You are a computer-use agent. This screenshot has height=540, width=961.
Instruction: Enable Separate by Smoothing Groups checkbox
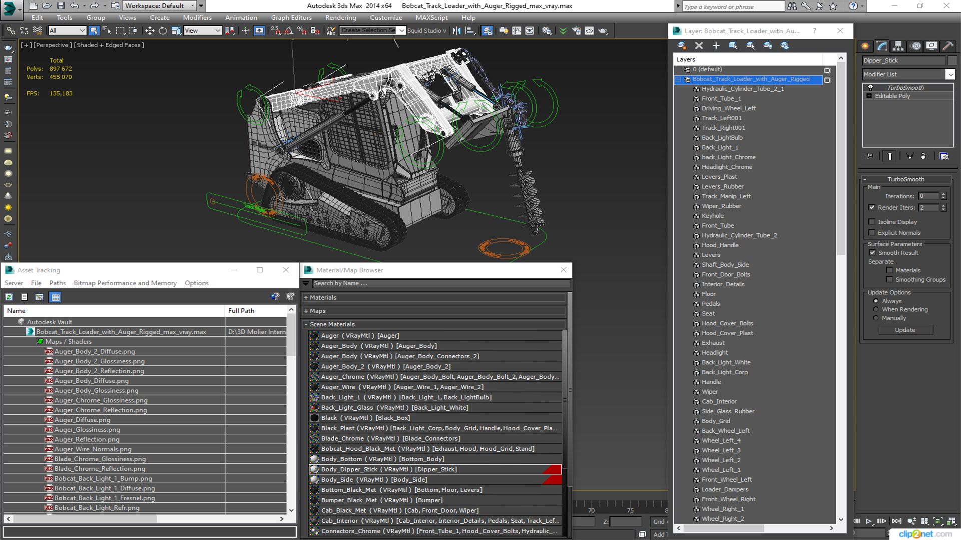(x=889, y=280)
